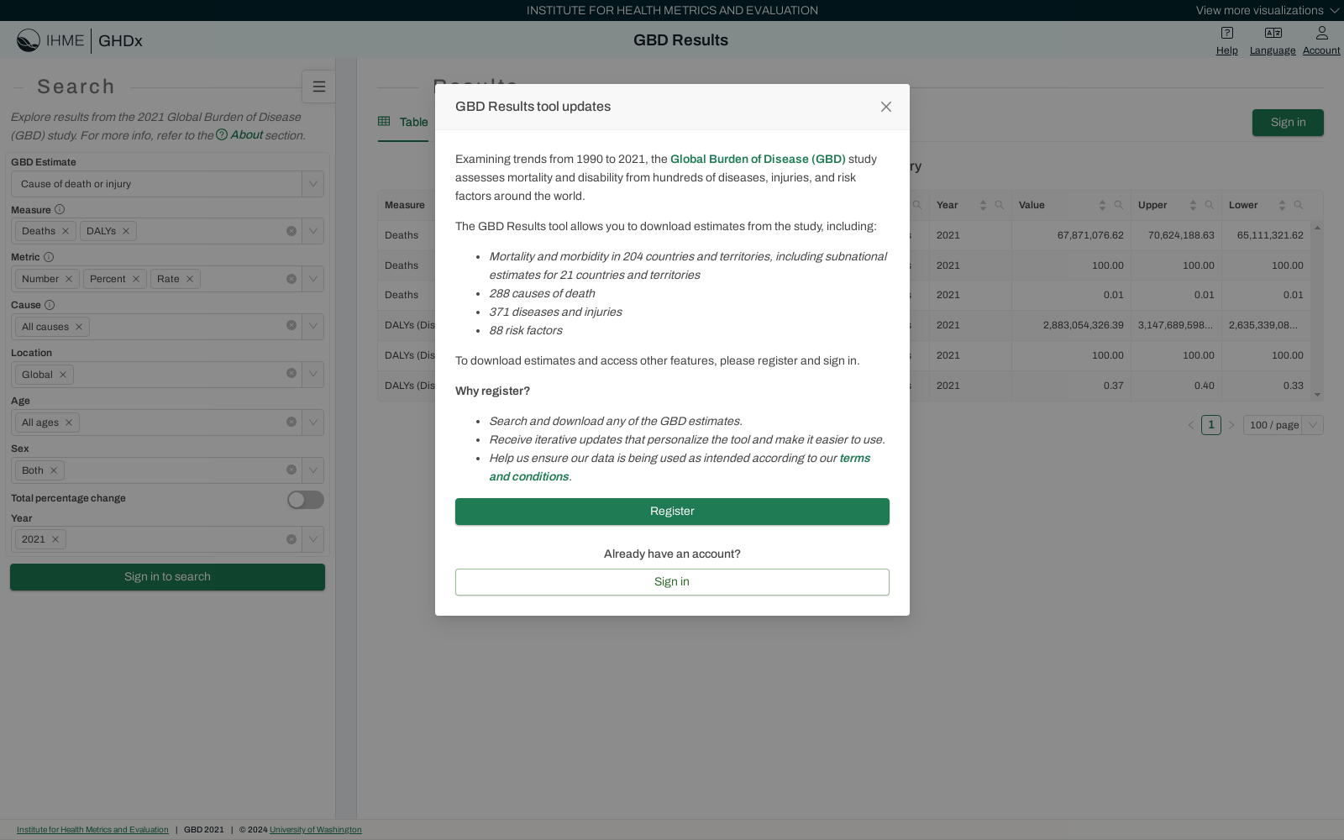
Task: Click Sign in to search button
Action: (x=167, y=577)
